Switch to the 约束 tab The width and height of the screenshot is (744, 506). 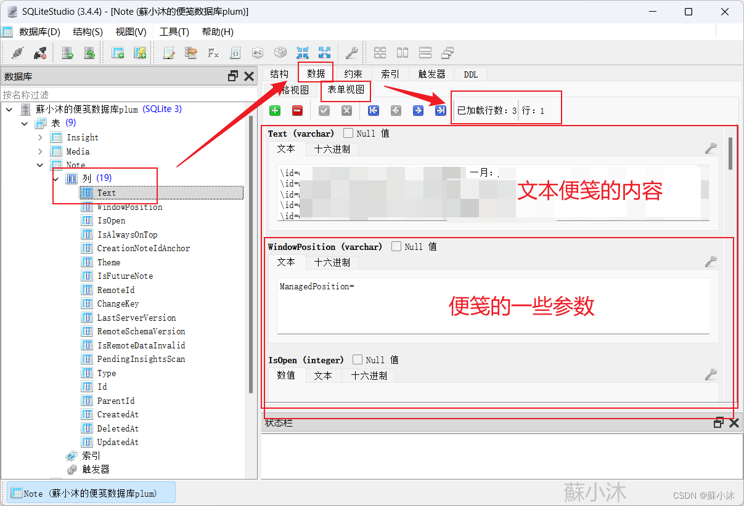point(353,74)
